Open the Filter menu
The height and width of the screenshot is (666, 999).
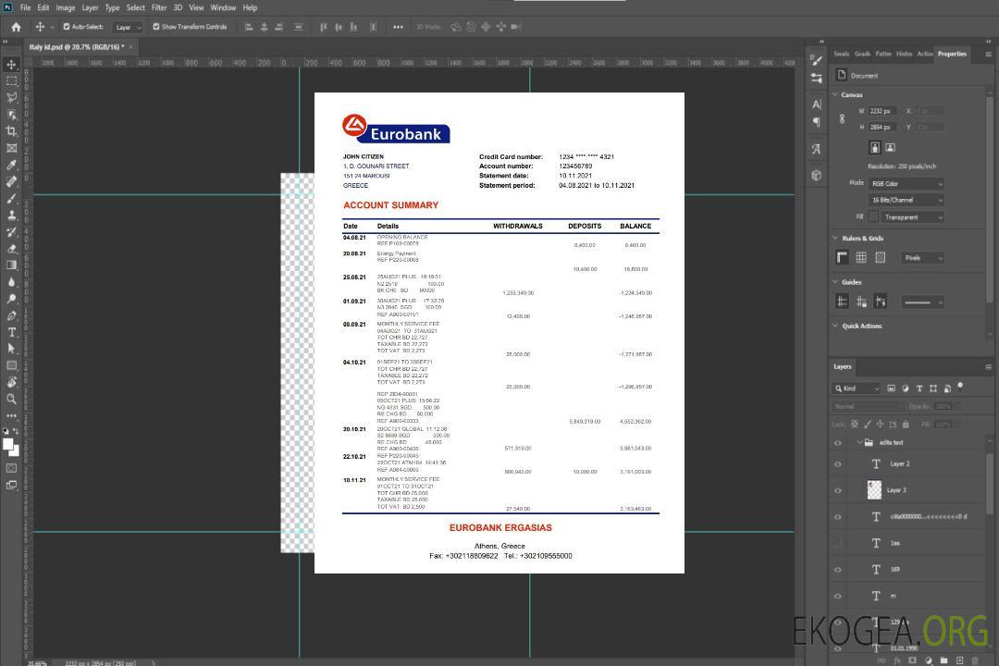click(159, 7)
